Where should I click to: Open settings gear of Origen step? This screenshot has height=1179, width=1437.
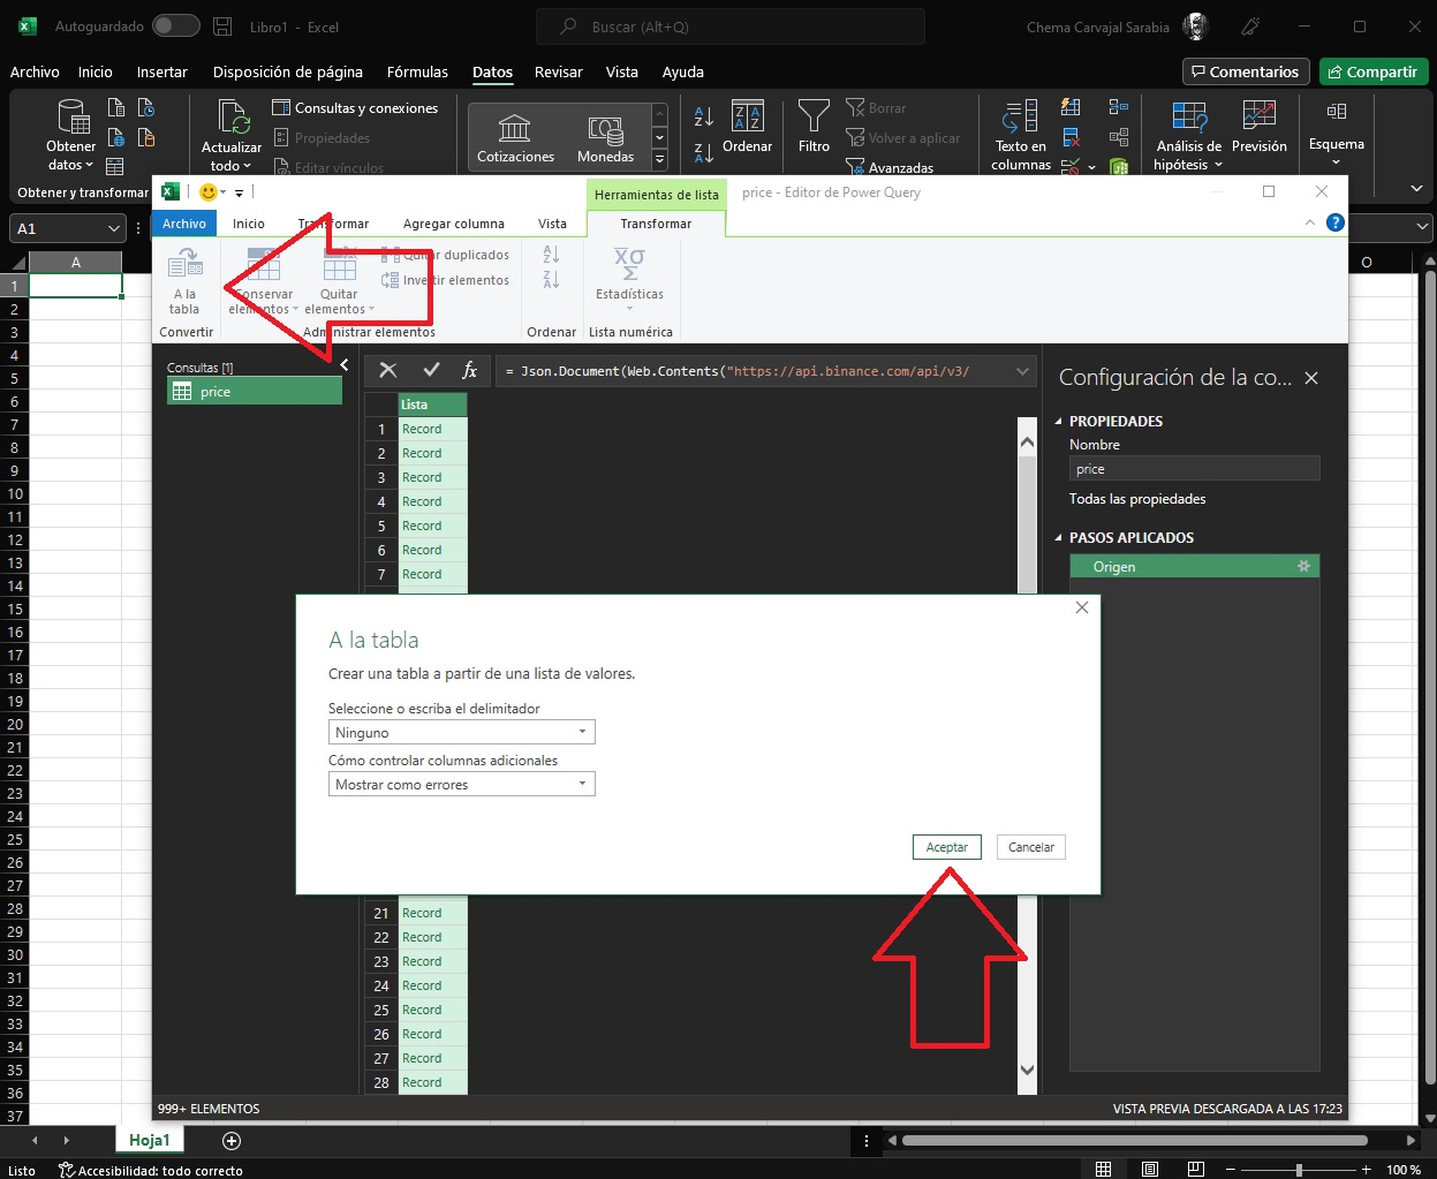1303,566
